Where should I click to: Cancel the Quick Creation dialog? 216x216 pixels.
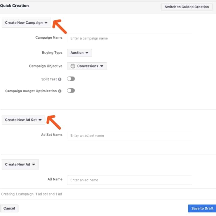pyautogui.click(x=9, y=208)
